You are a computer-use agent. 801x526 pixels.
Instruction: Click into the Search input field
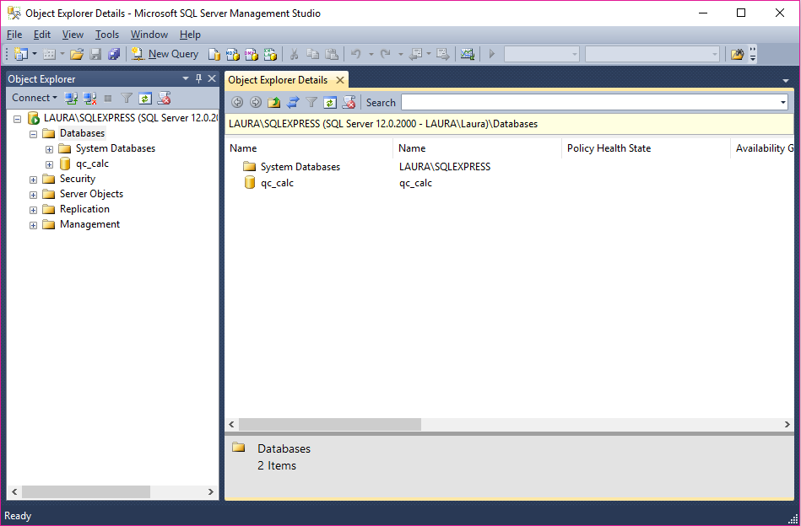589,103
